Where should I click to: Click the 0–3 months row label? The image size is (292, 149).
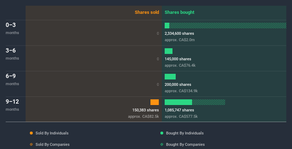[12, 28]
